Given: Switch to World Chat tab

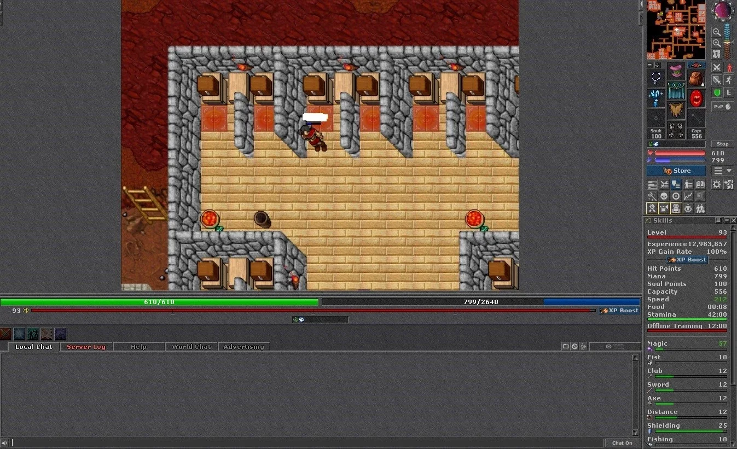Looking at the screenshot, I should pos(191,347).
